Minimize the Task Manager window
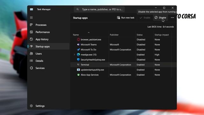 156,8
